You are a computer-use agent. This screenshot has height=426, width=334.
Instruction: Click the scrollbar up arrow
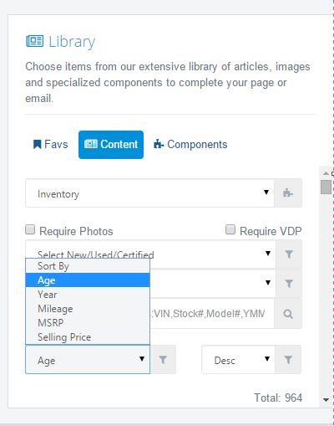pyautogui.click(x=326, y=173)
